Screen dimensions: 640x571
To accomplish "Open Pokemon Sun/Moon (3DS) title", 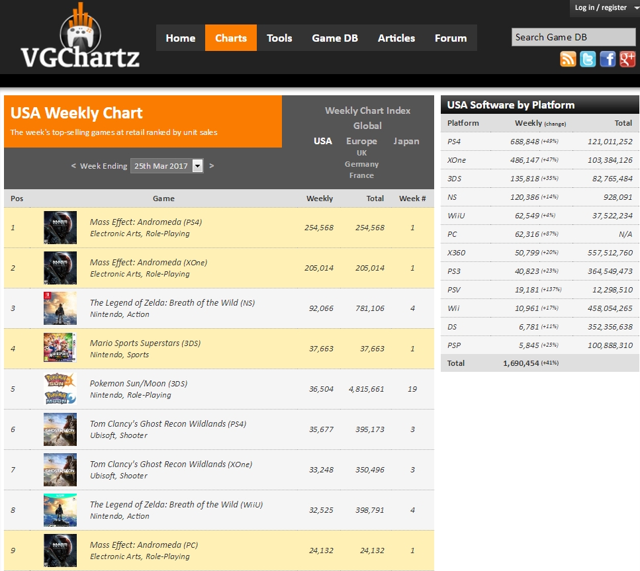I will tap(138, 384).
